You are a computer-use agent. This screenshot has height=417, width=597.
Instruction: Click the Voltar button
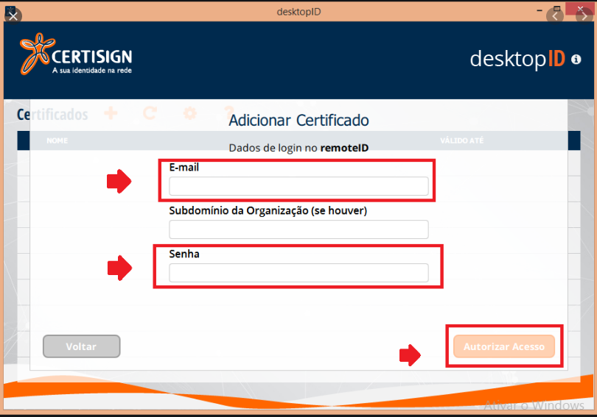82,346
